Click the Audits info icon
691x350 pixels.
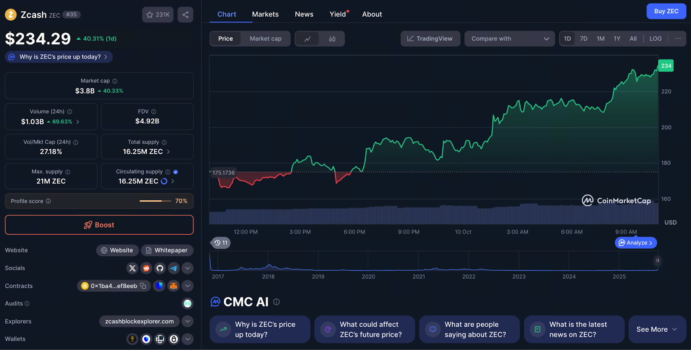click(x=27, y=304)
